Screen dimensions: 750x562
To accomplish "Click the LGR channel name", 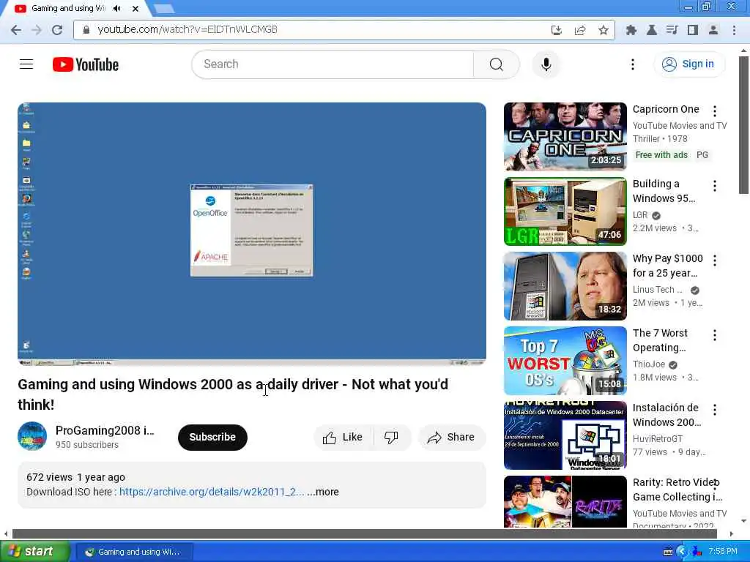I will pos(640,215).
